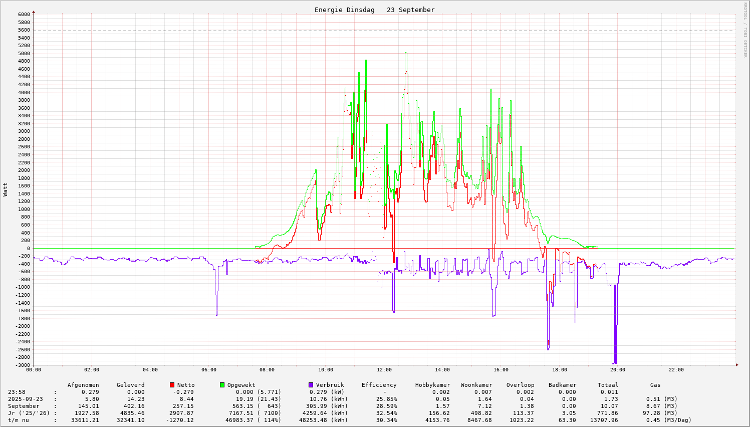
Task: Click the 06:00 label on the time axis
Action: point(209,370)
